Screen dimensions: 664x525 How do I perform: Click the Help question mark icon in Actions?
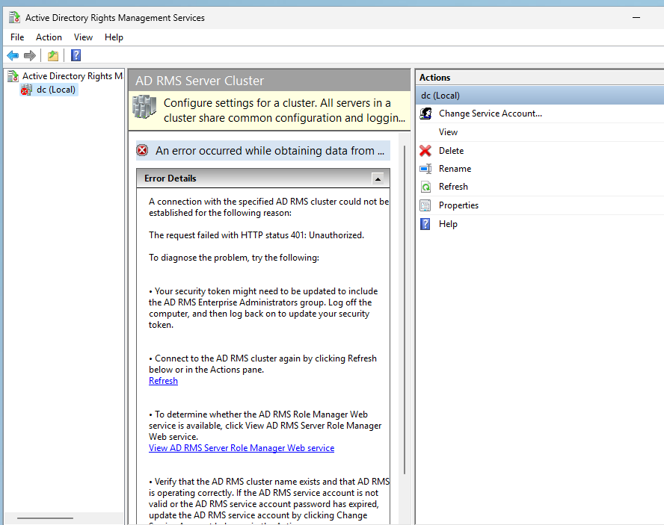click(x=425, y=224)
